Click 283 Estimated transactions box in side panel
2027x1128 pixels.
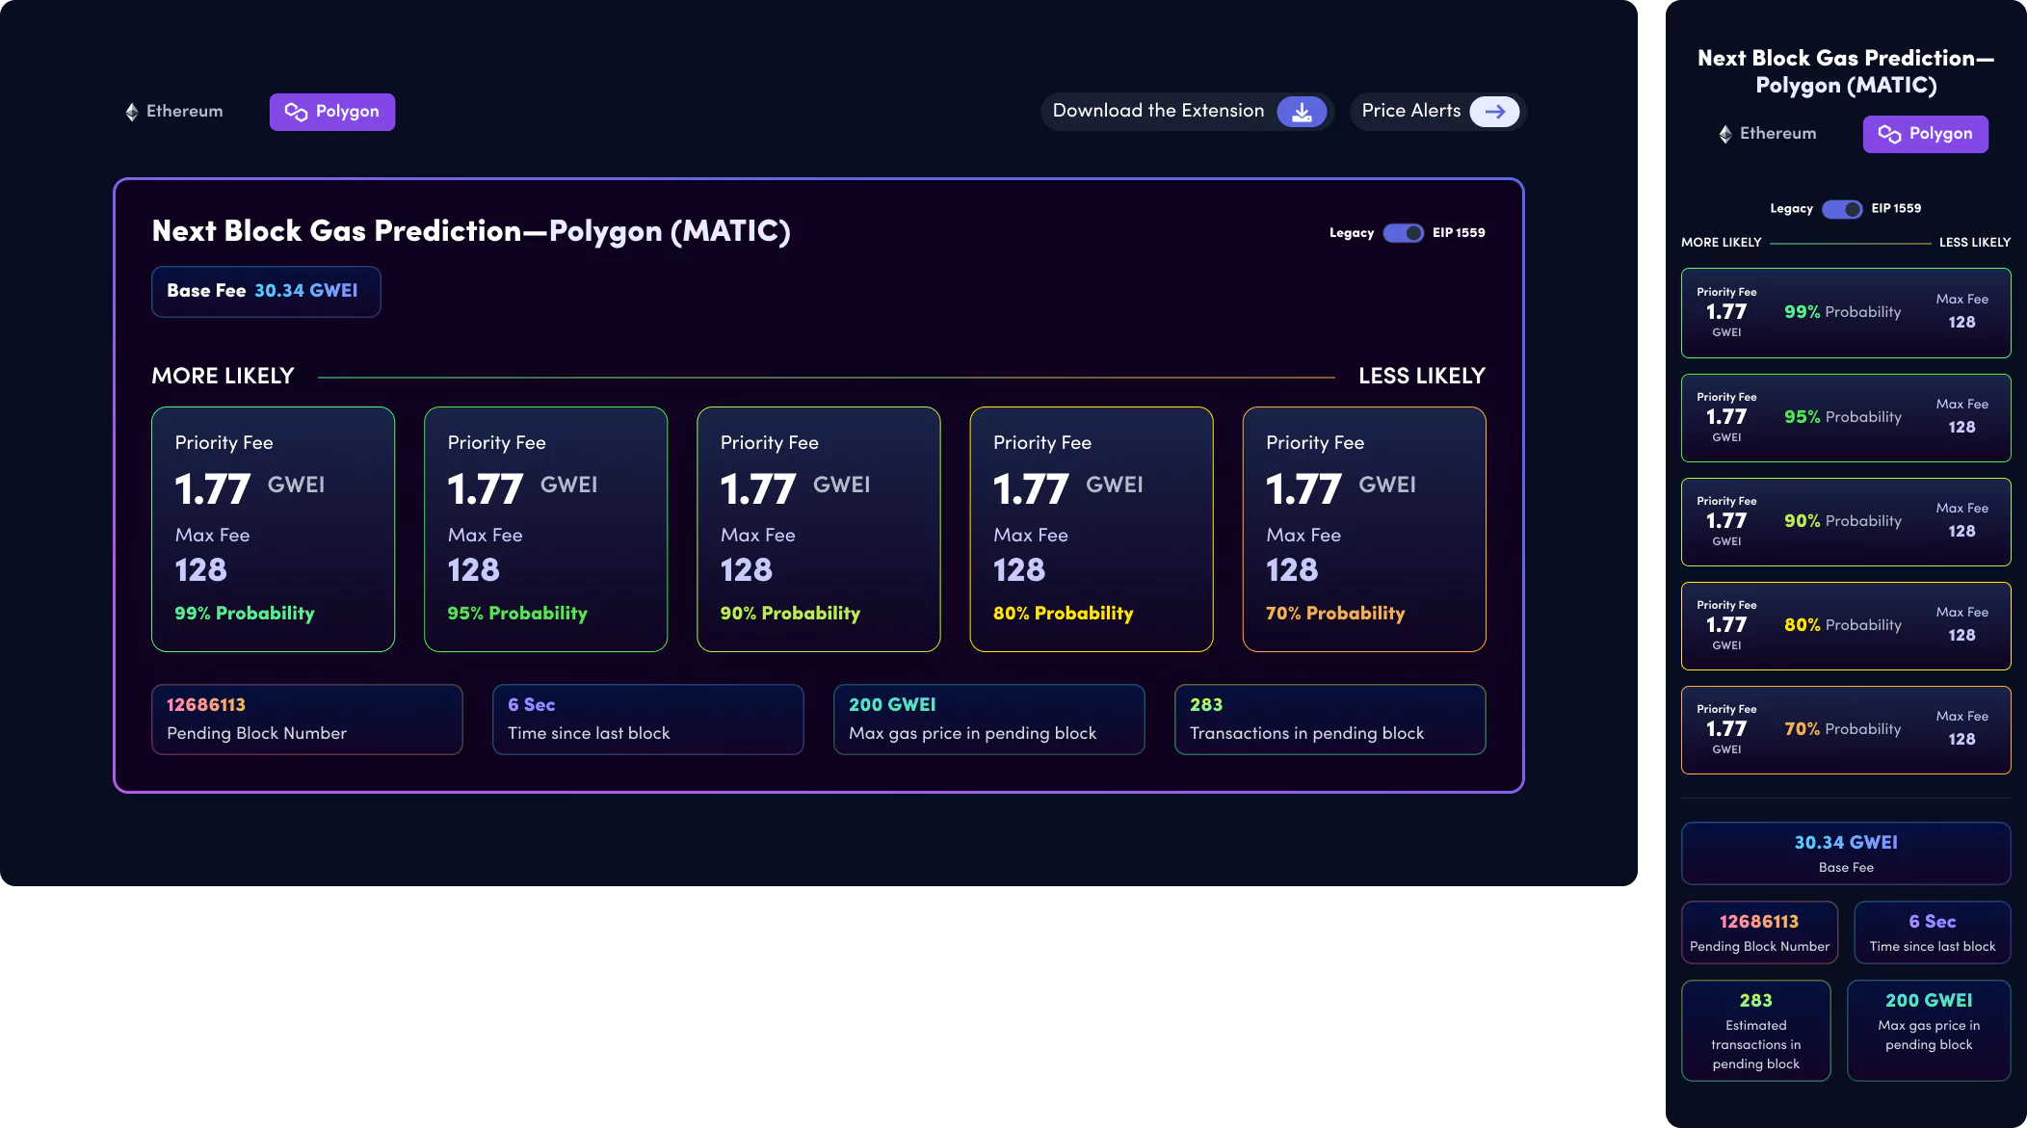click(1755, 1031)
